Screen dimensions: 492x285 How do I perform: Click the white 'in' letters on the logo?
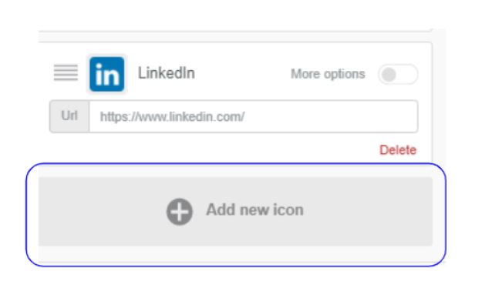pyautogui.click(x=107, y=74)
